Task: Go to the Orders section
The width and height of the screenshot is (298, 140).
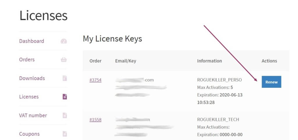Action: [x=27, y=60]
